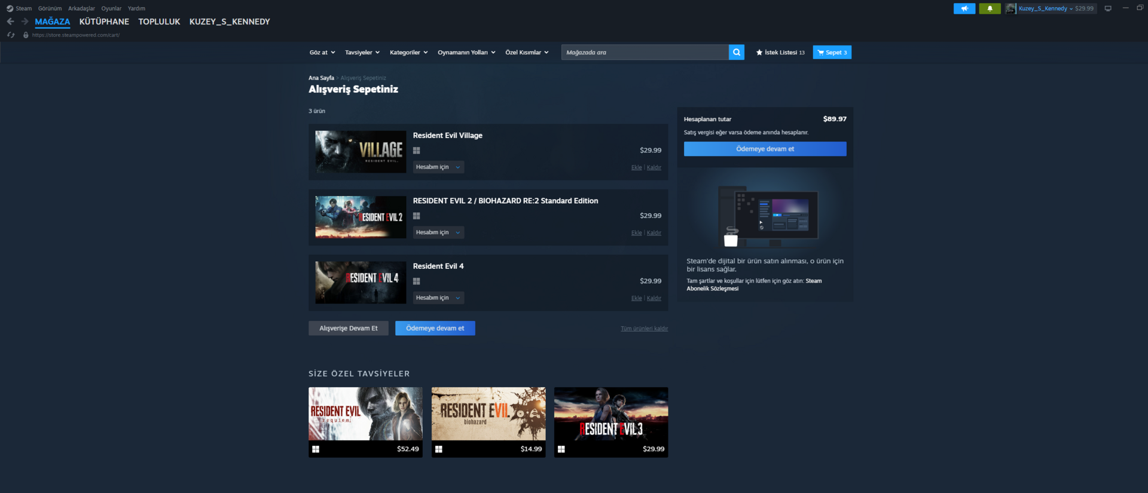
Task: Click Ekle for Resident Evil Village
Action: coord(637,167)
